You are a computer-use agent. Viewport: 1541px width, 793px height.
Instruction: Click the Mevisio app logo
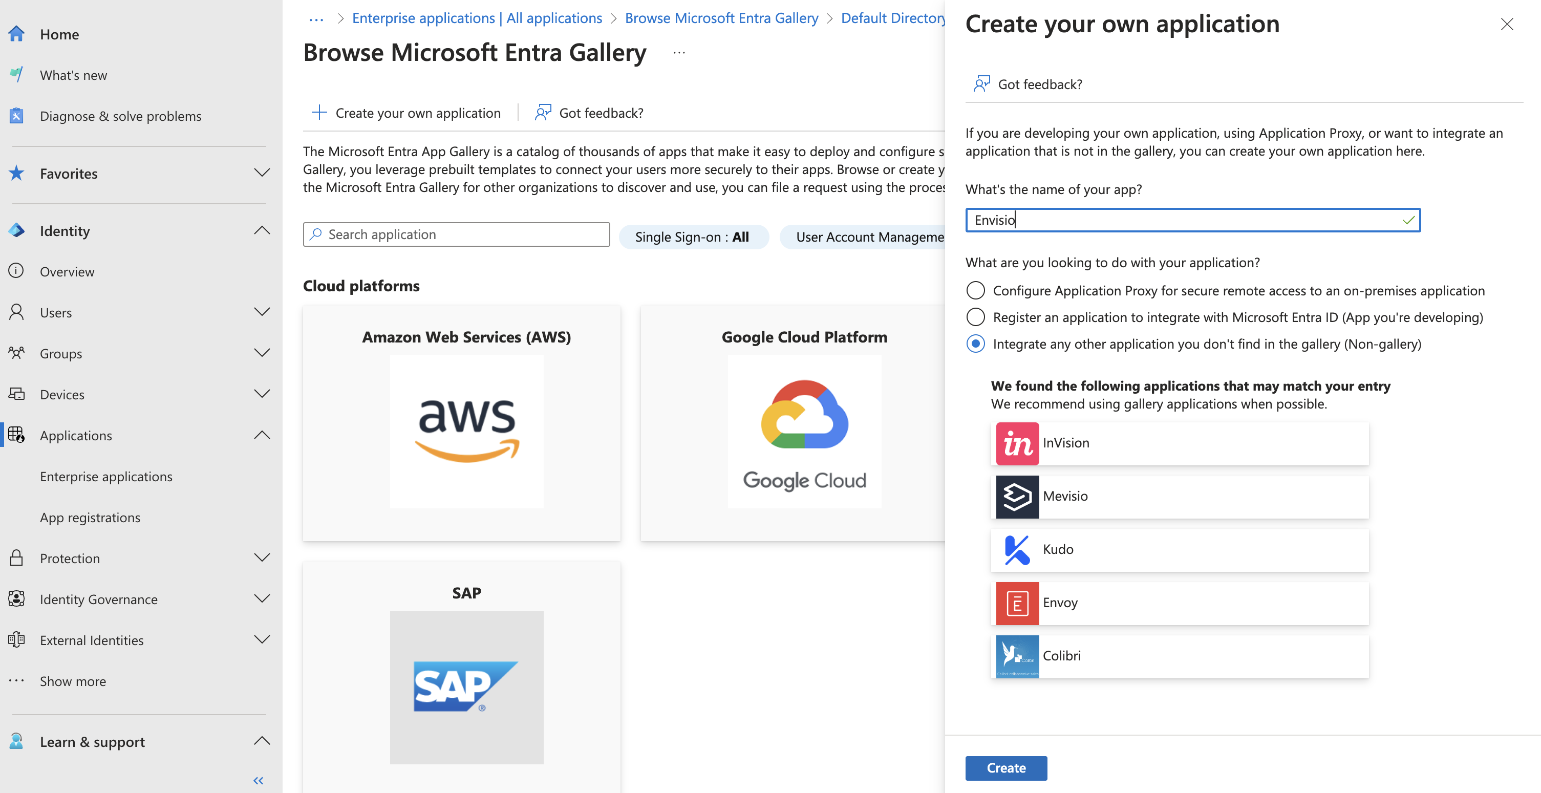pos(1017,497)
